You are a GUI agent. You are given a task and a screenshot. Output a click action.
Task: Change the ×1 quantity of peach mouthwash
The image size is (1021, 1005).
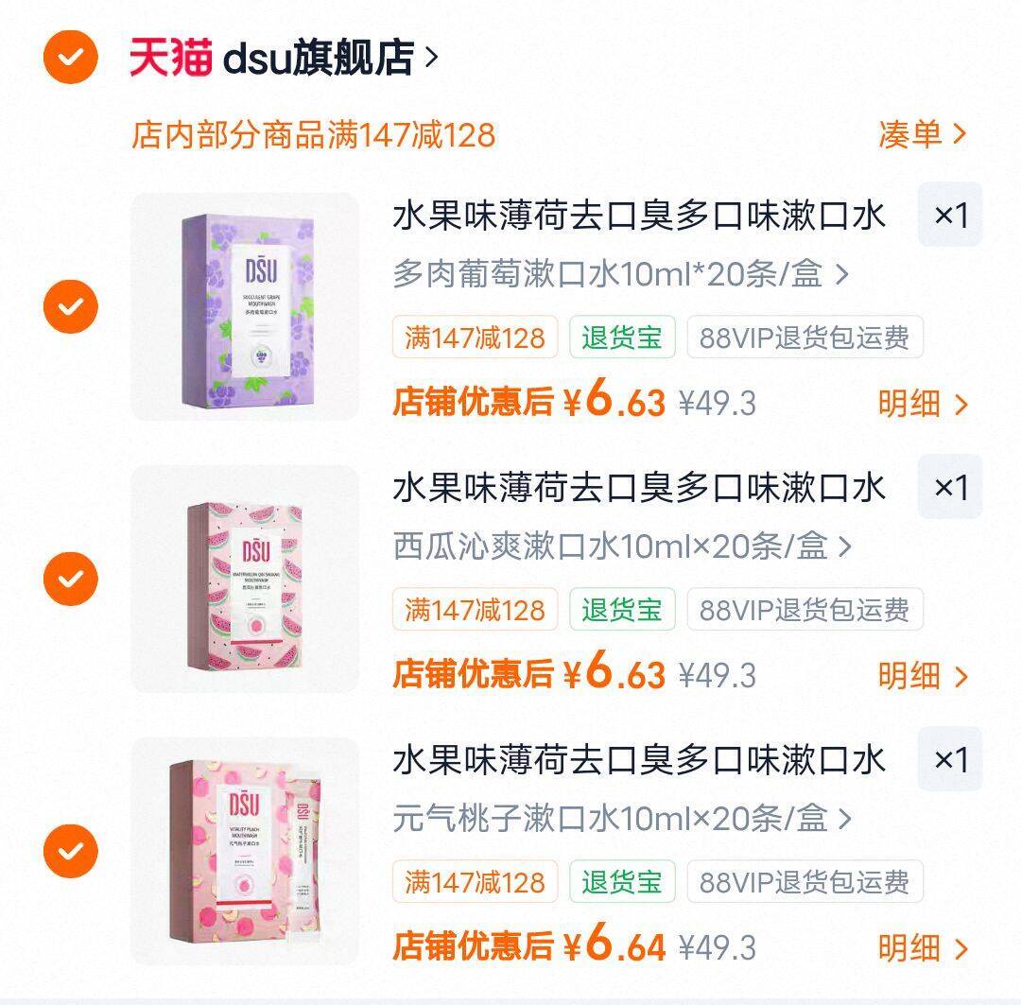point(950,759)
